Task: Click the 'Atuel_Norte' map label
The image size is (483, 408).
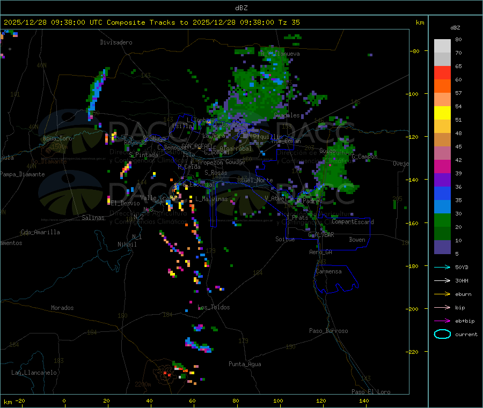Action: (255, 180)
